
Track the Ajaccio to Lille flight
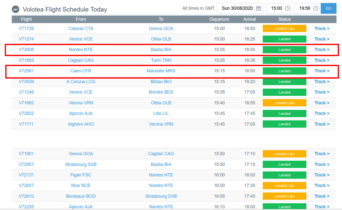click(x=322, y=113)
